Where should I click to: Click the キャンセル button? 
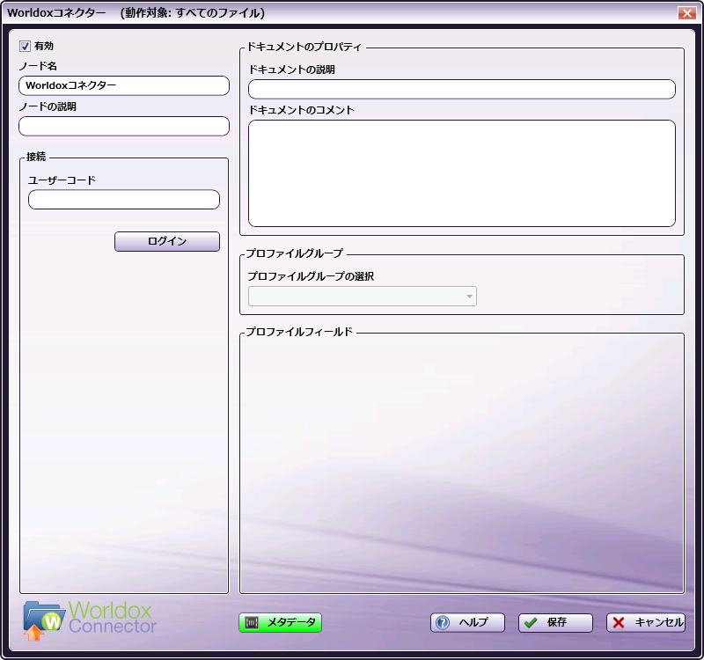click(646, 623)
